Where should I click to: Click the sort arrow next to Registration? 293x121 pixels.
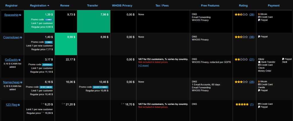click(48, 5)
